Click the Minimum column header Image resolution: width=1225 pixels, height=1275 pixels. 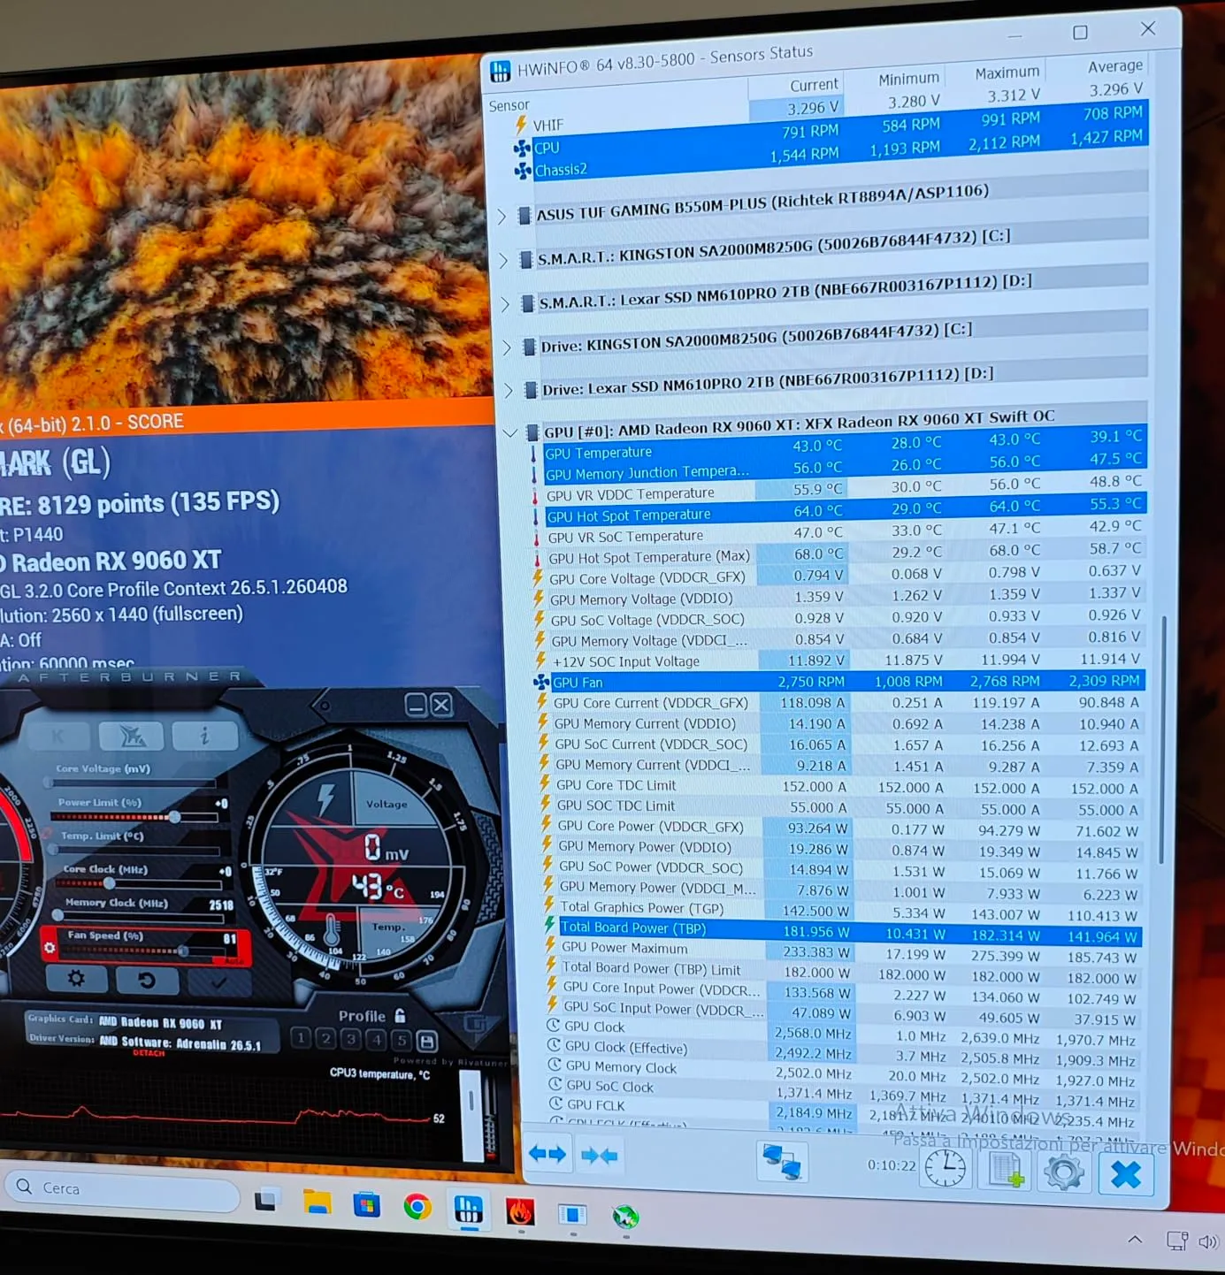click(x=909, y=79)
